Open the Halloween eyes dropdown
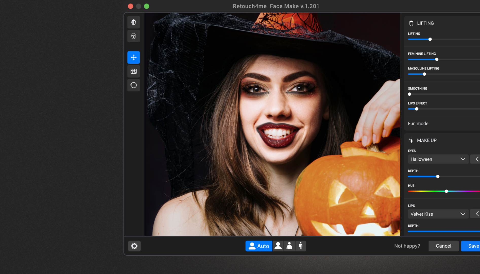480x274 pixels. 438,159
